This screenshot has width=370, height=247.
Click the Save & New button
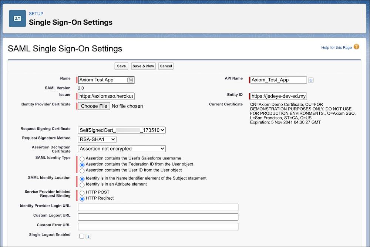coord(143,66)
